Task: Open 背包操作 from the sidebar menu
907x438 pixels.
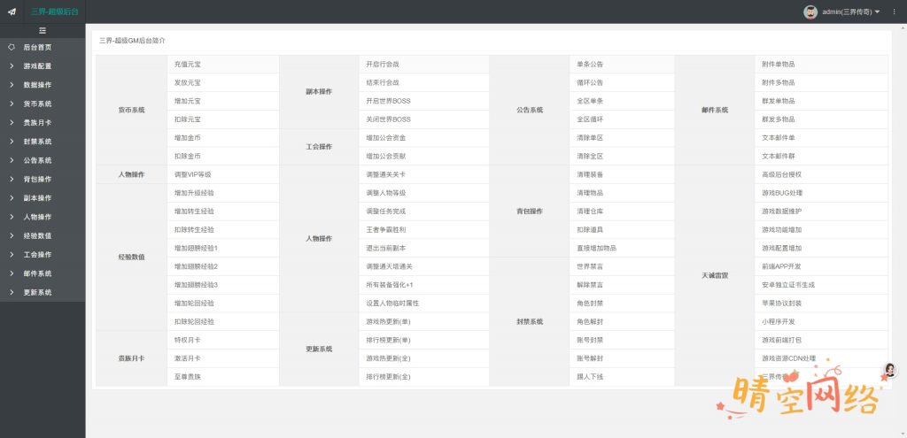Action: click(37, 180)
